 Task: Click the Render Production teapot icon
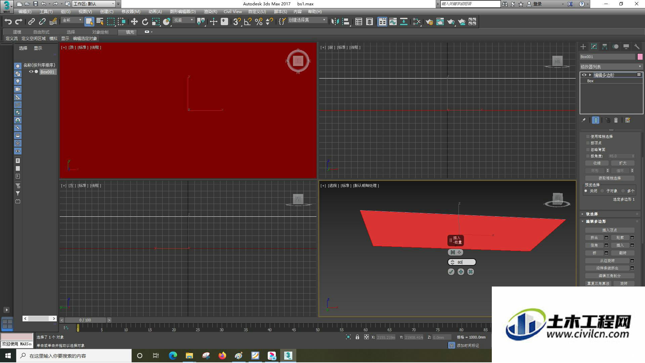(x=450, y=22)
